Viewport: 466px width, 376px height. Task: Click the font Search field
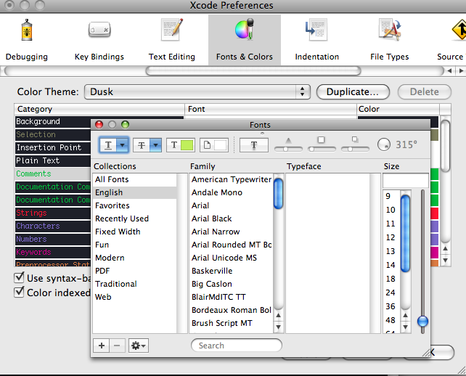[237, 346]
